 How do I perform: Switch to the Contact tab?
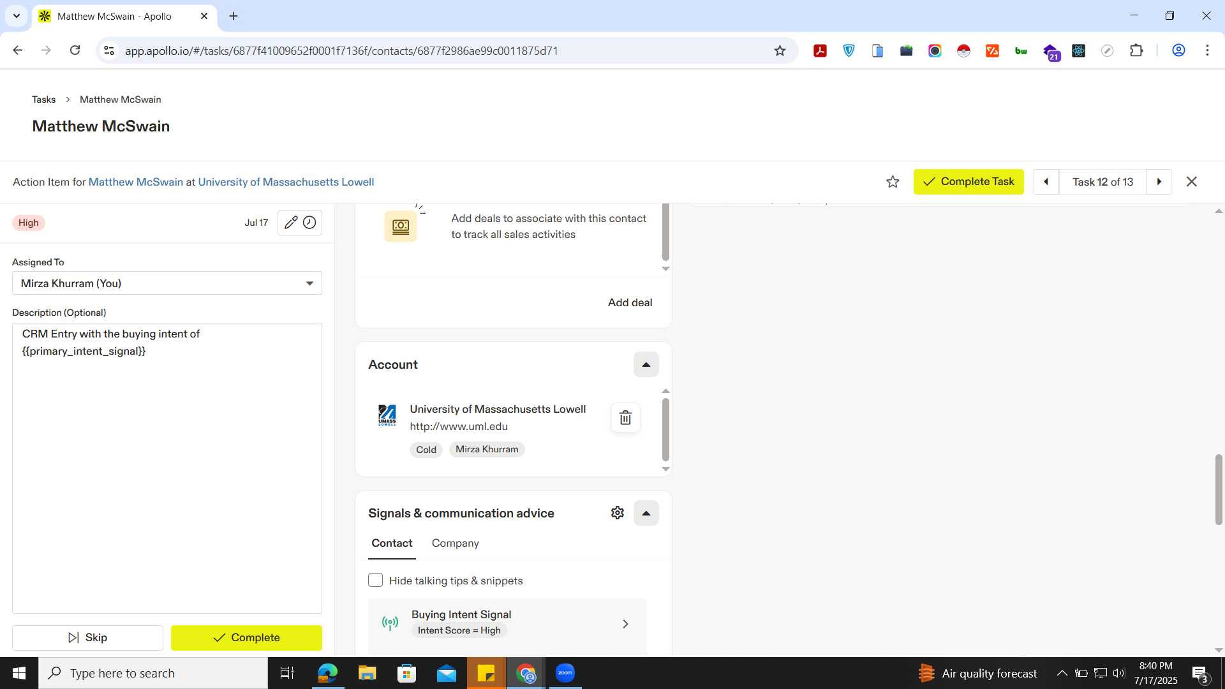392,543
